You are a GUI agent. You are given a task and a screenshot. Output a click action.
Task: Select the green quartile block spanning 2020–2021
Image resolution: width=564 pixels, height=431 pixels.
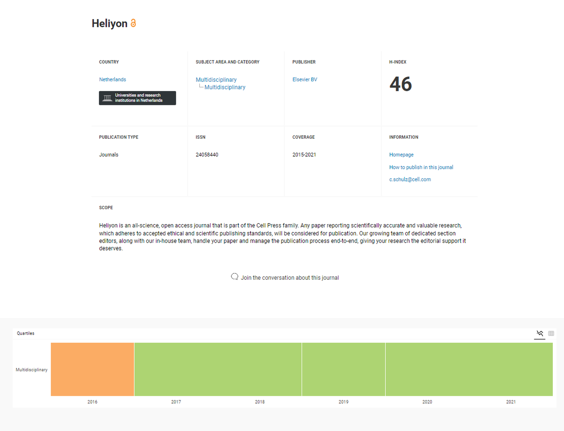469,369
